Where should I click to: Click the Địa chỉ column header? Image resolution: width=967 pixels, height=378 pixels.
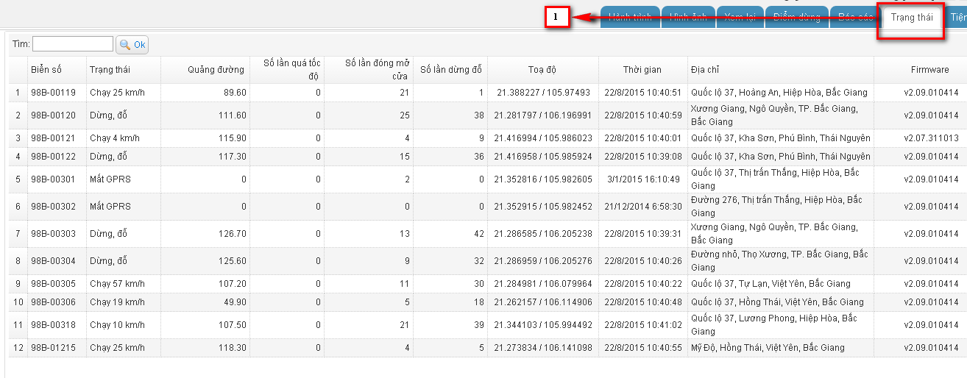pos(705,70)
